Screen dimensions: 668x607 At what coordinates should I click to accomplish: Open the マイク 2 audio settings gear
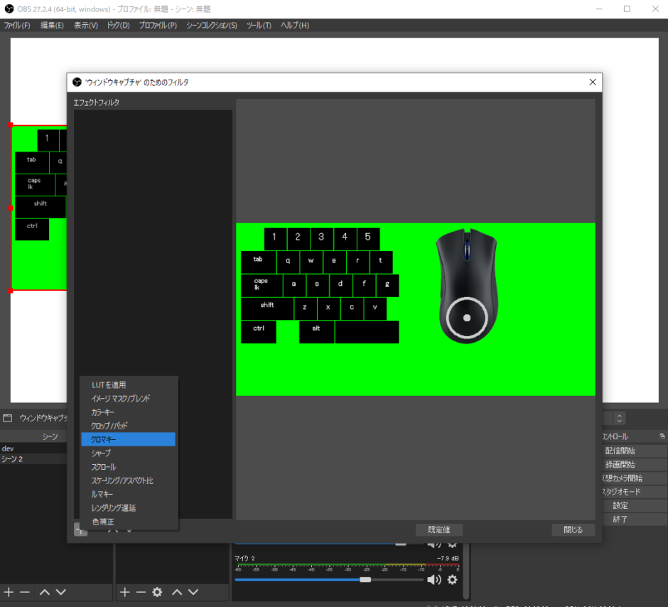pyautogui.click(x=452, y=579)
